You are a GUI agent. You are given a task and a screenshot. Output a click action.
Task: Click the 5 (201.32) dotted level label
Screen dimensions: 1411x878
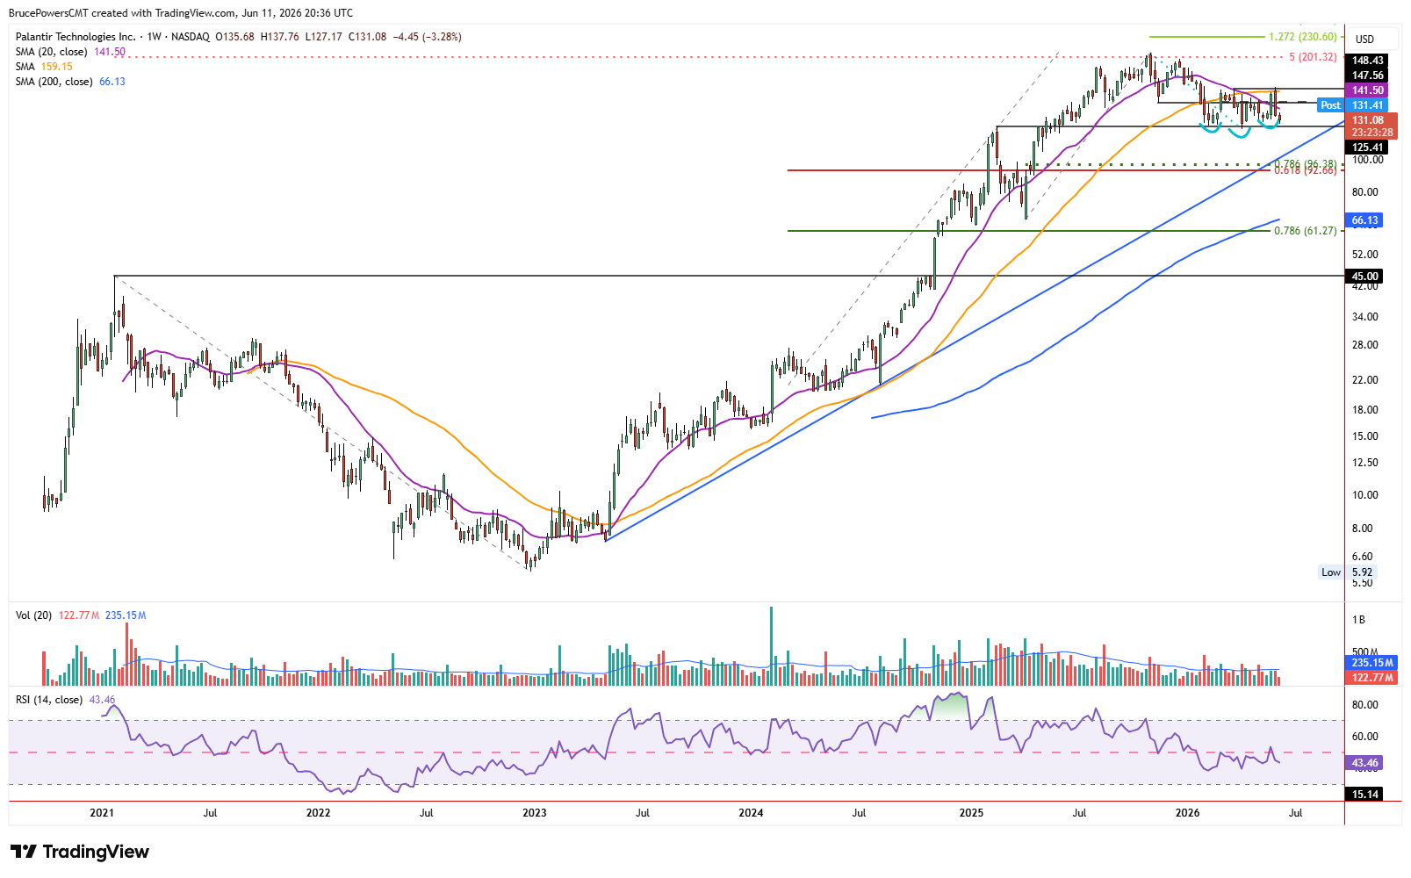1313,57
